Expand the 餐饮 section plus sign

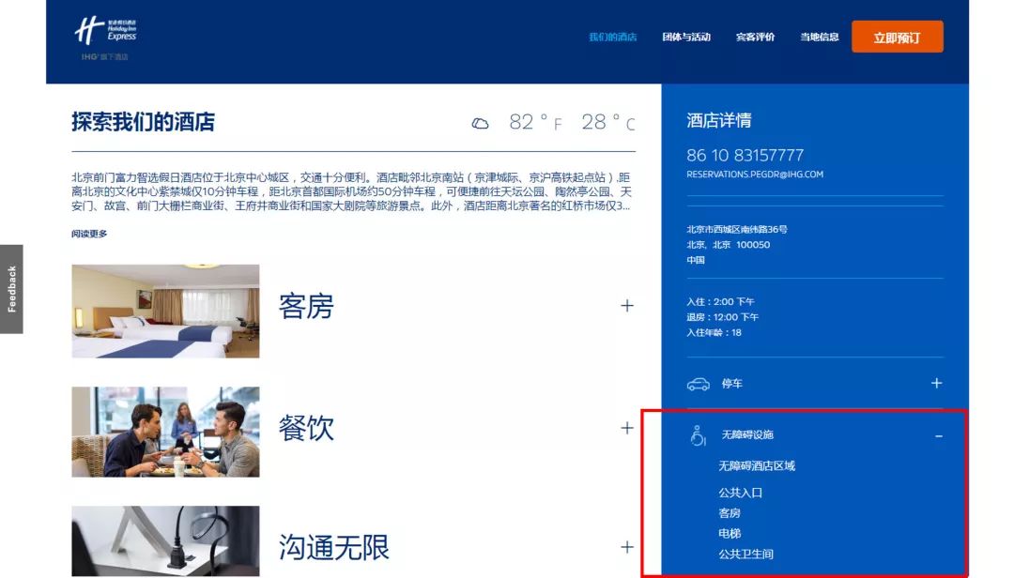point(626,428)
